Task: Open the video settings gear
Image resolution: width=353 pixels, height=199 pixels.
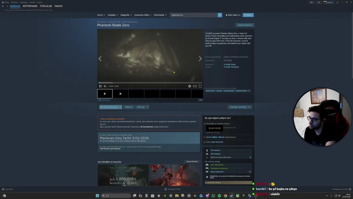Action: pyautogui.click(x=189, y=86)
